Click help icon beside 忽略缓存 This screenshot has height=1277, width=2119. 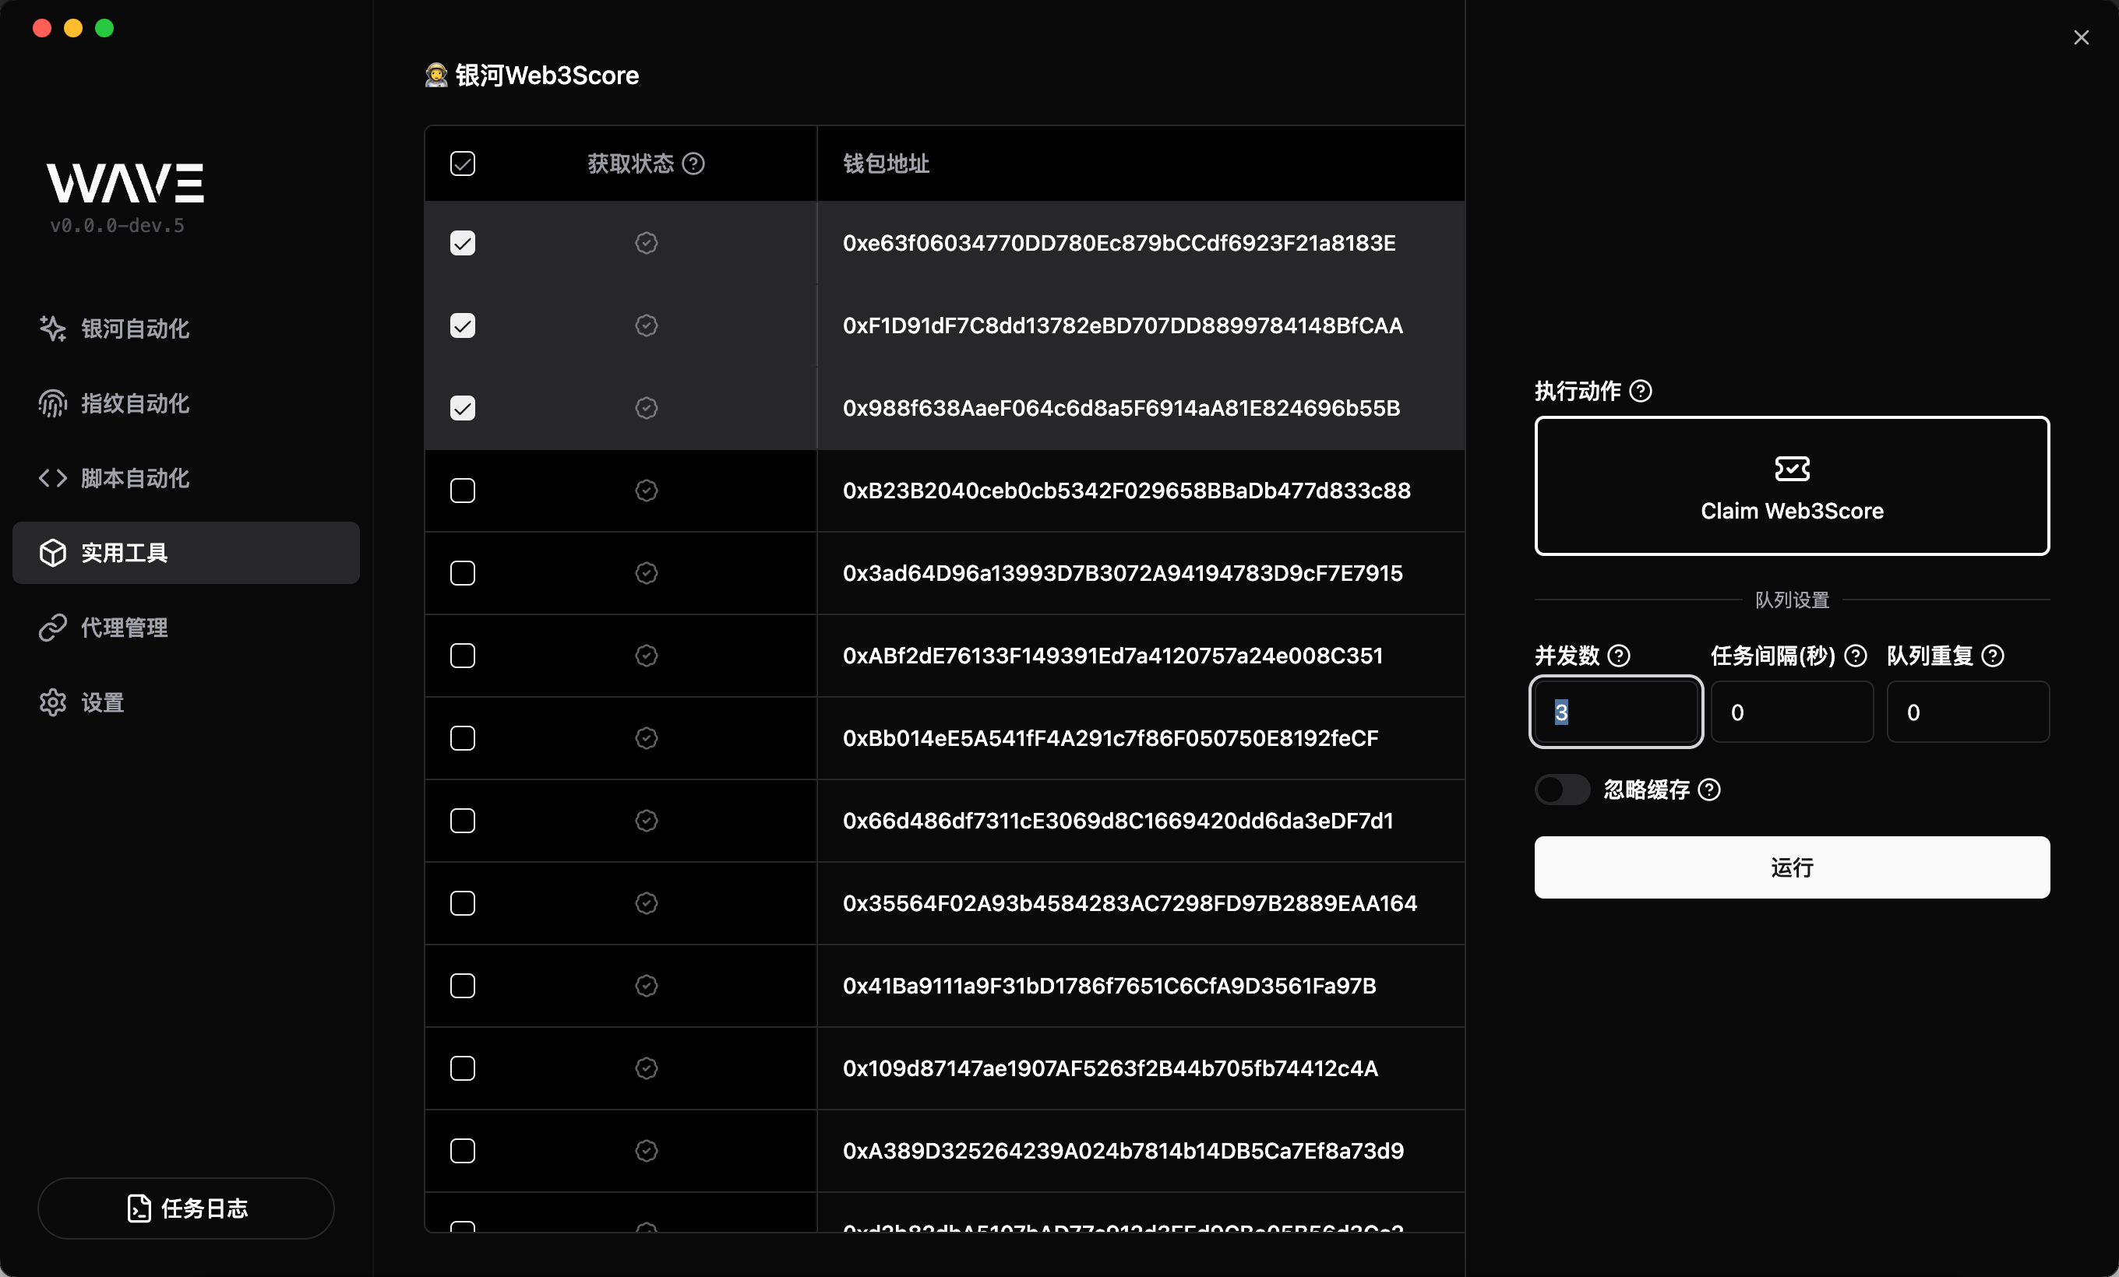point(1710,790)
